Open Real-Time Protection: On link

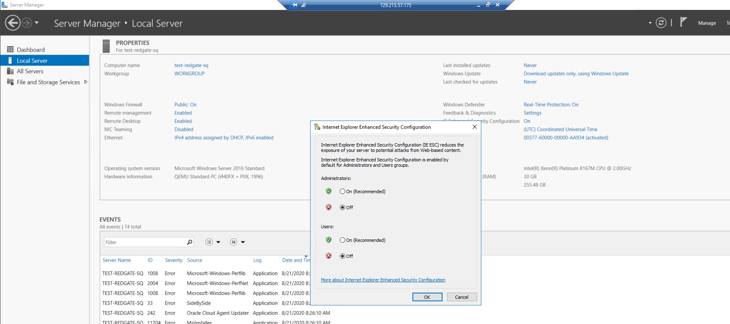551,104
